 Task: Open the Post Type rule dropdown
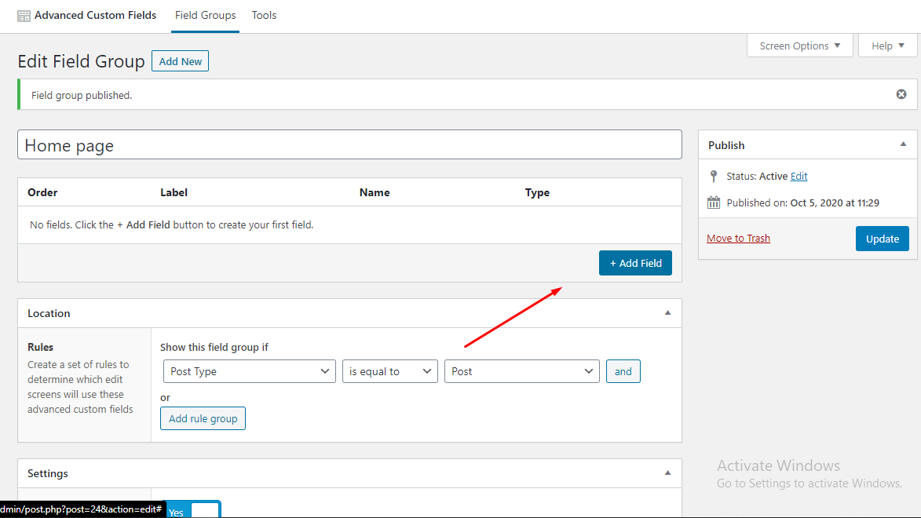(x=249, y=370)
